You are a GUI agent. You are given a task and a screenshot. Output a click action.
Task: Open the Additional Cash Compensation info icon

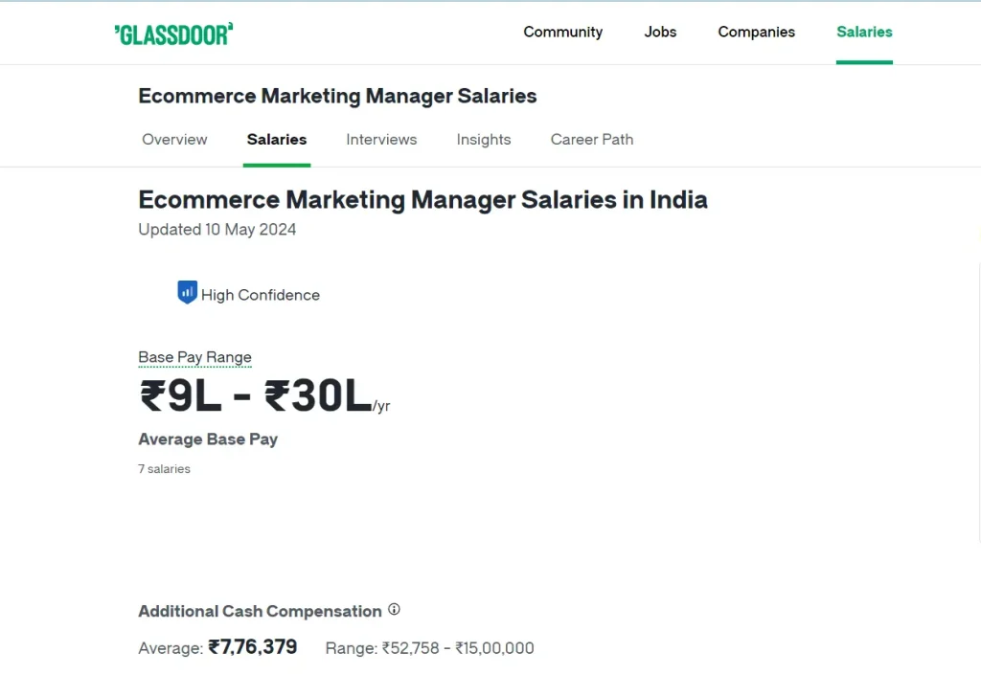[x=394, y=610]
